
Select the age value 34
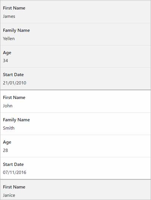coord(6,61)
